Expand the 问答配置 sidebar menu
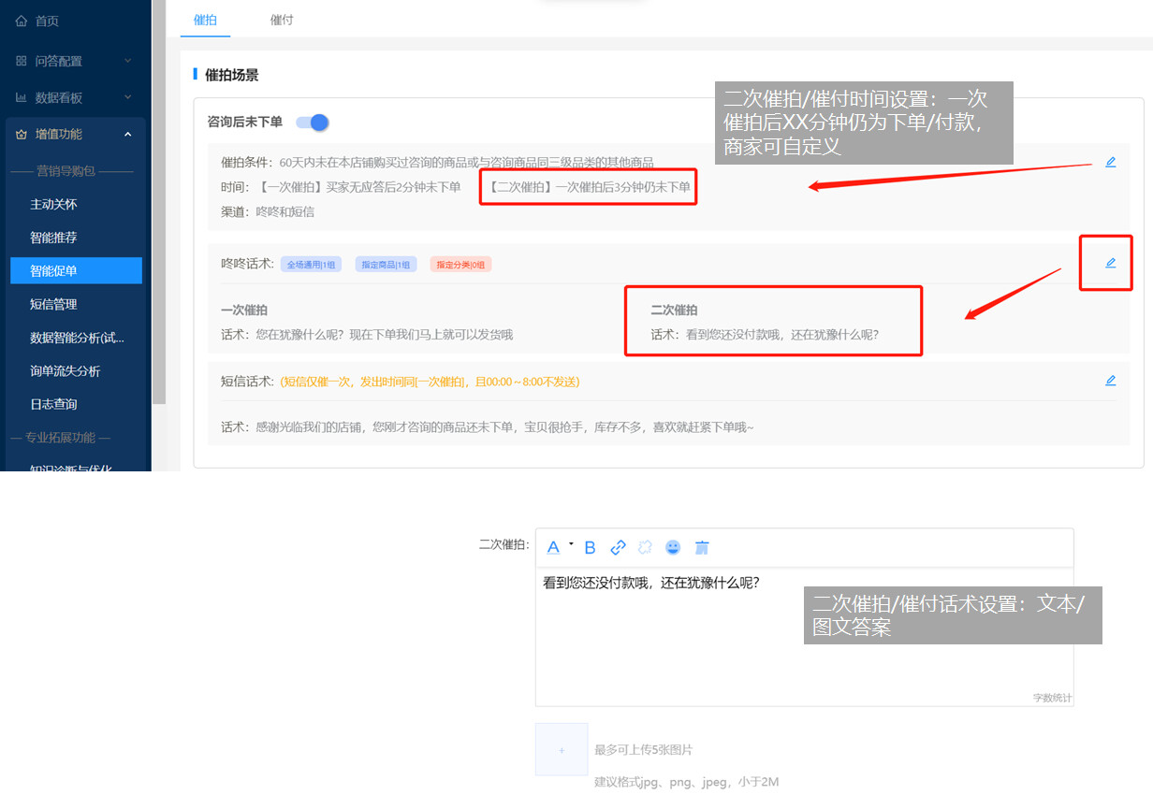 tap(128, 61)
